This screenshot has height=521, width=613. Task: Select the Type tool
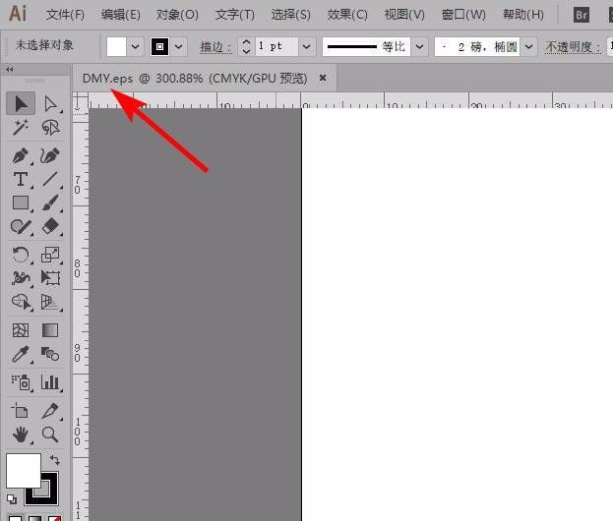pos(21,179)
